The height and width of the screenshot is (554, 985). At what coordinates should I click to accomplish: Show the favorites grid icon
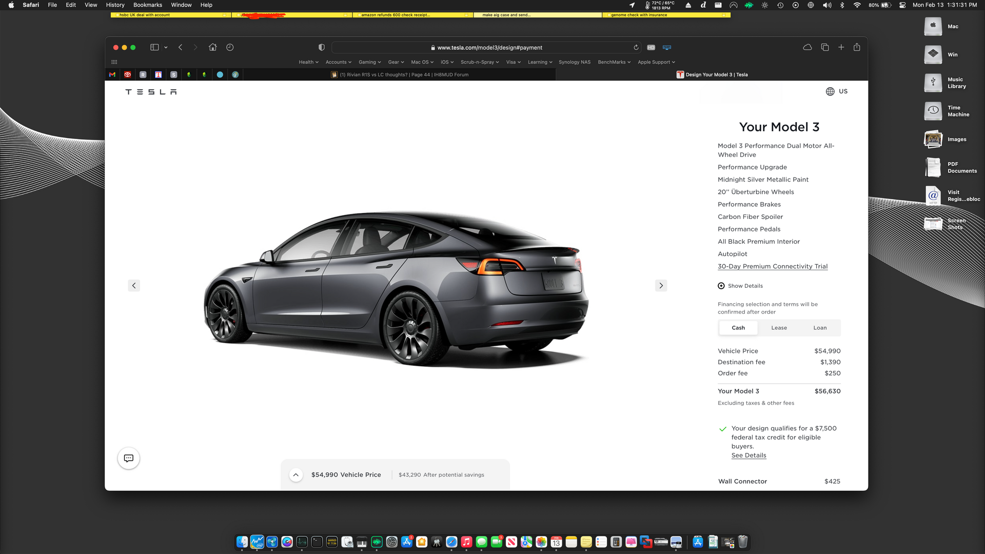click(x=114, y=62)
